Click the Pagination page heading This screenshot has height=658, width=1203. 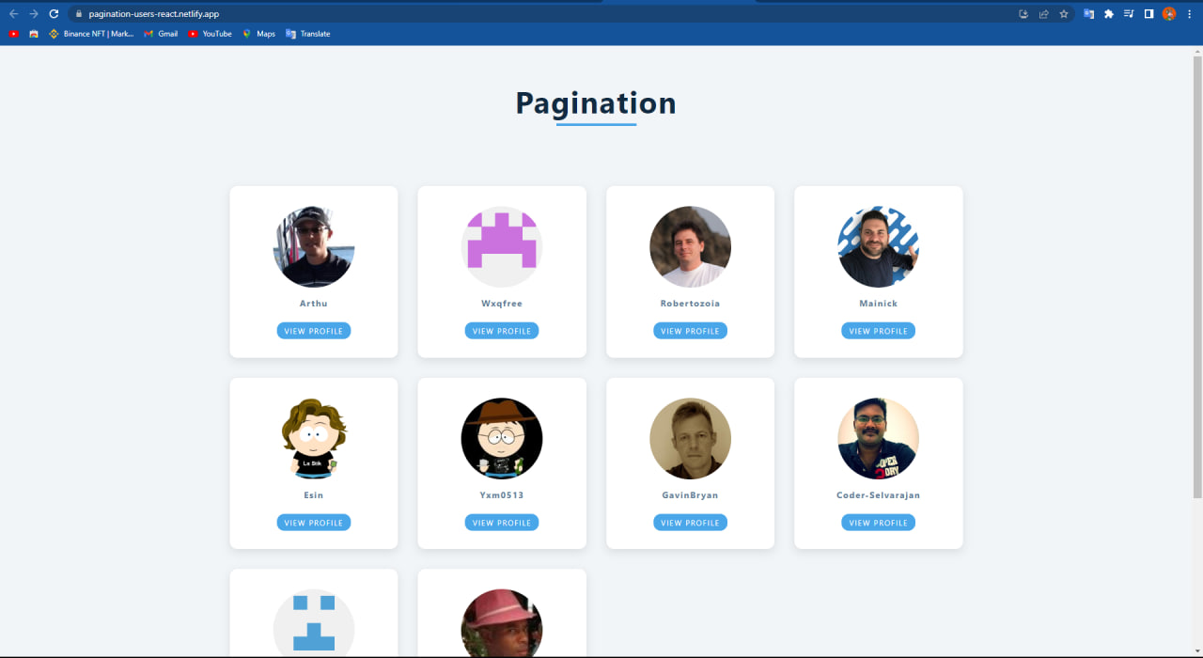pos(596,103)
